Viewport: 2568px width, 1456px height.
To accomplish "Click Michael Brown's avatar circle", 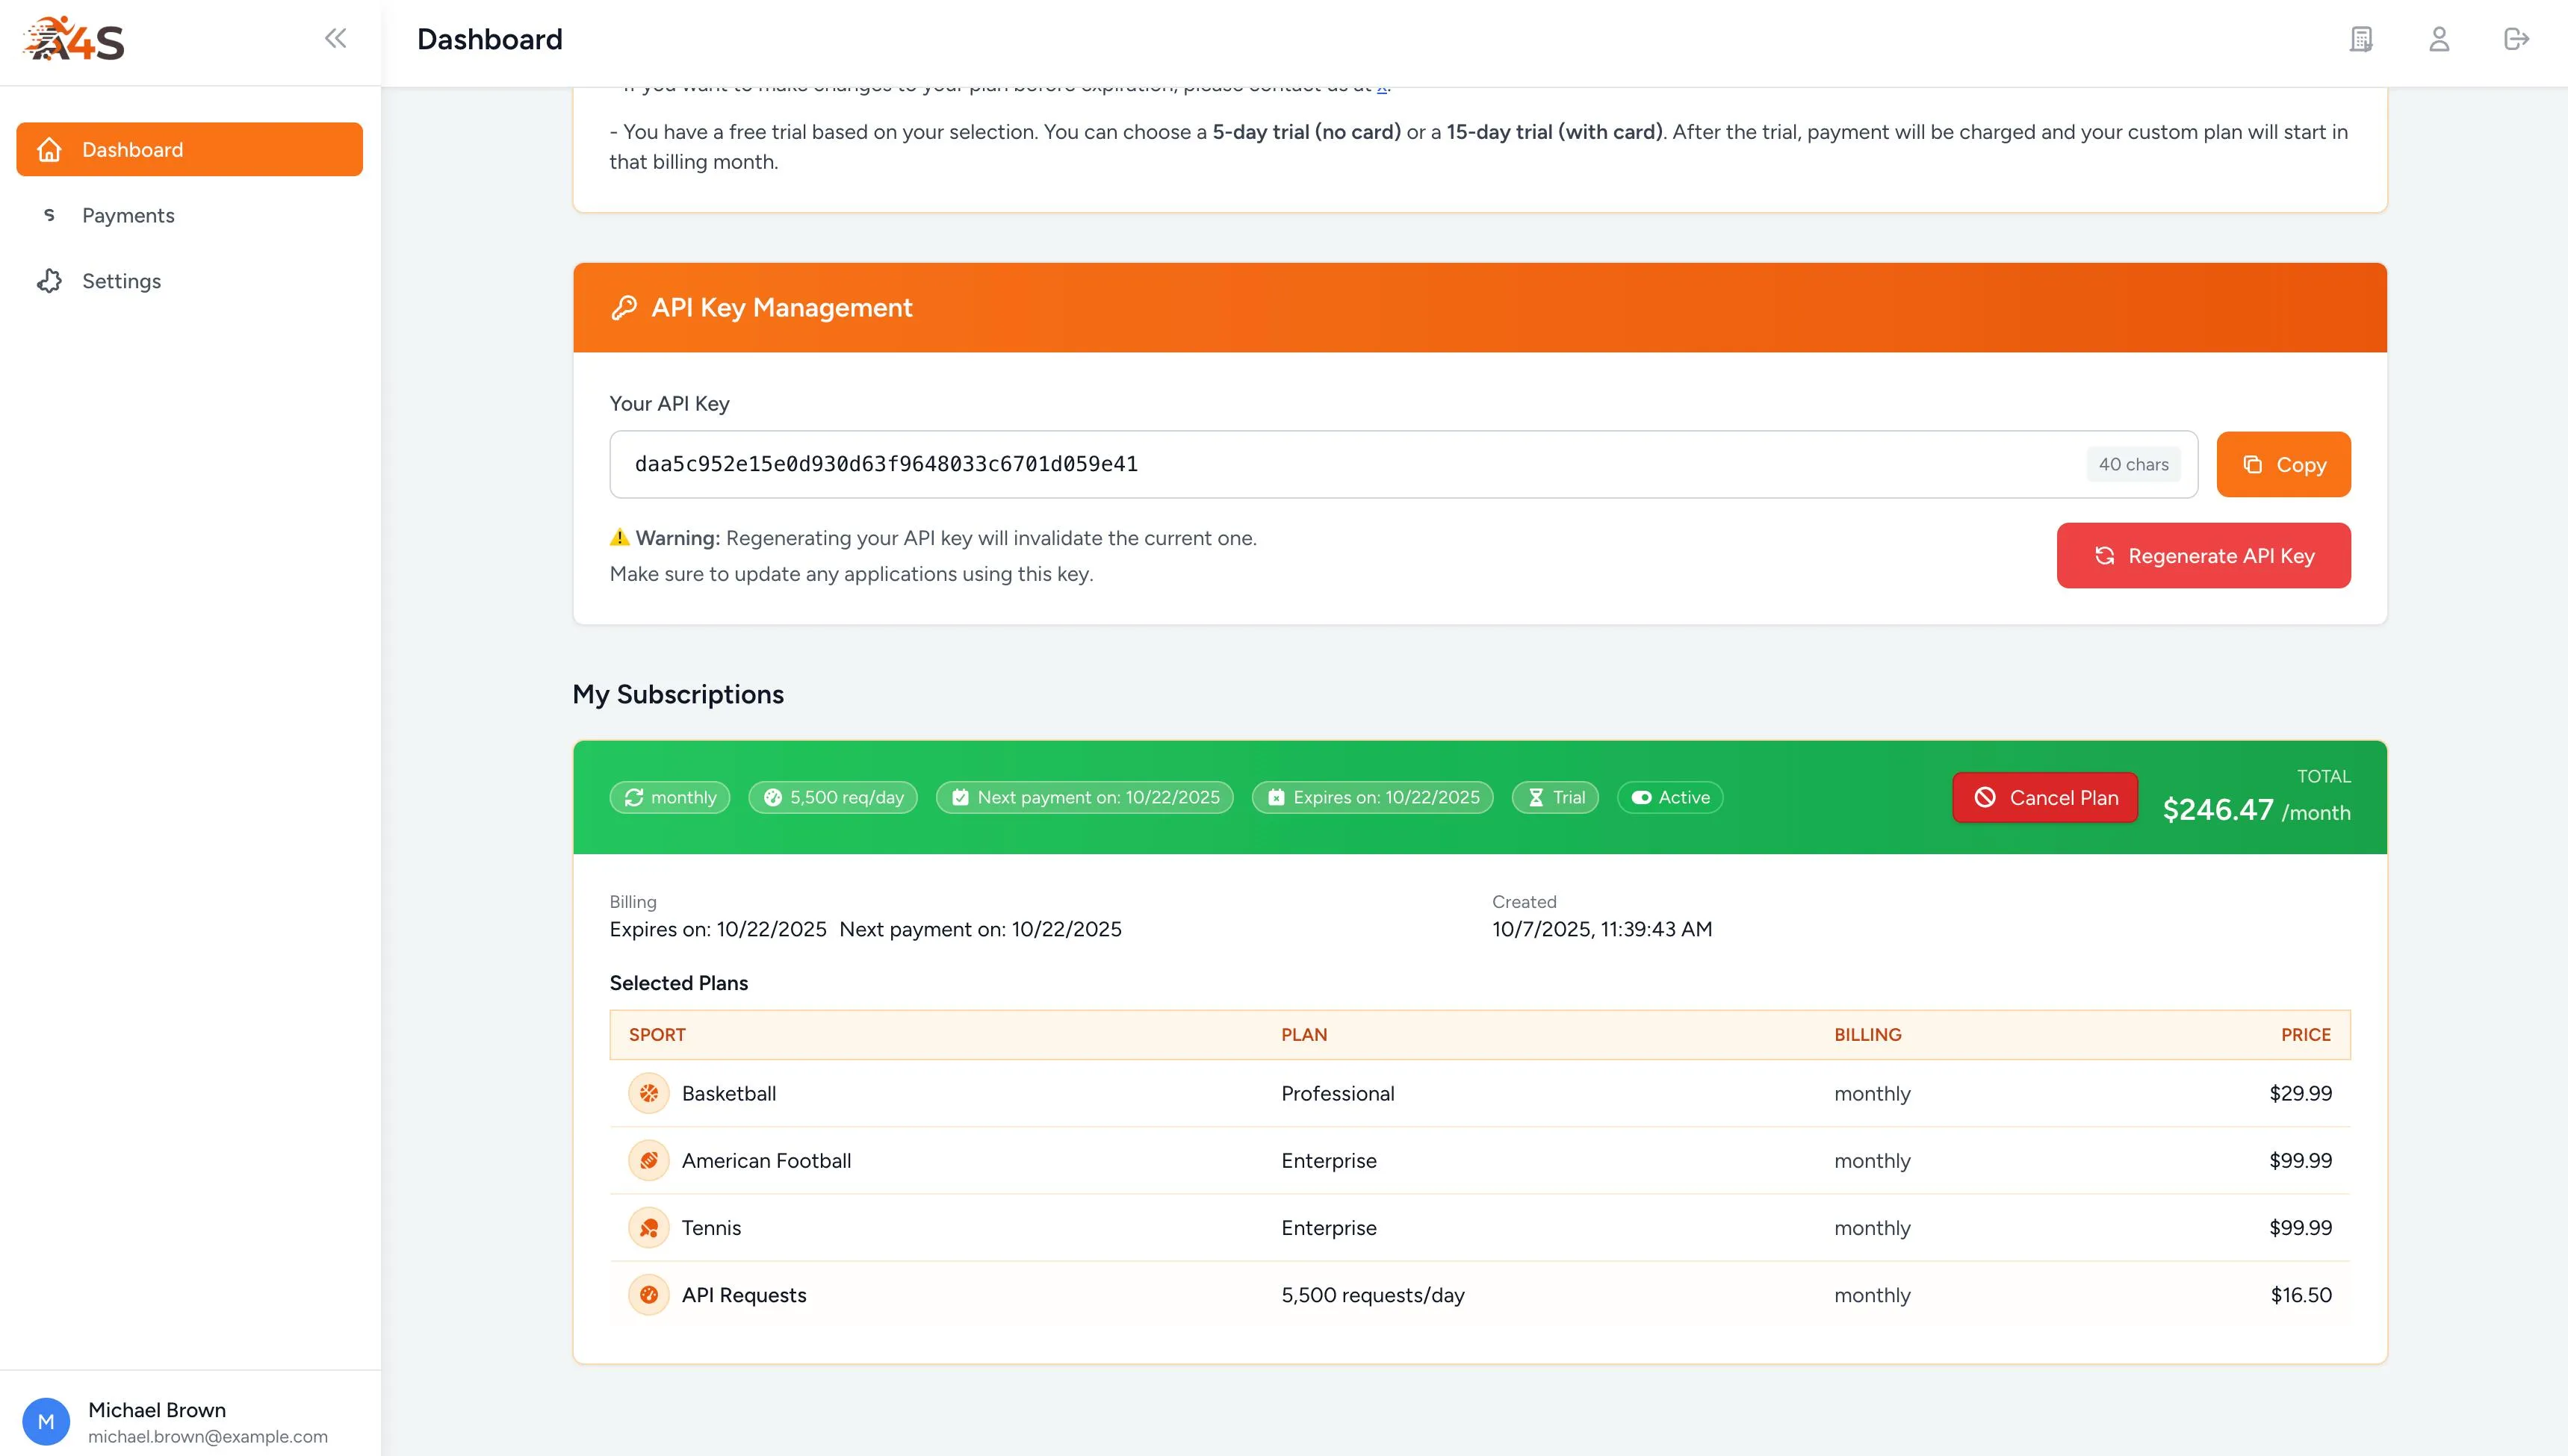I will (46, 1421).
